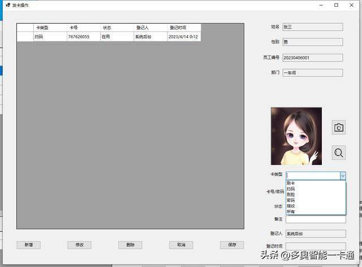Screen dimensions: 362x267
Task: Click the 扫码 cell in the table row
Action: [50, 37]
